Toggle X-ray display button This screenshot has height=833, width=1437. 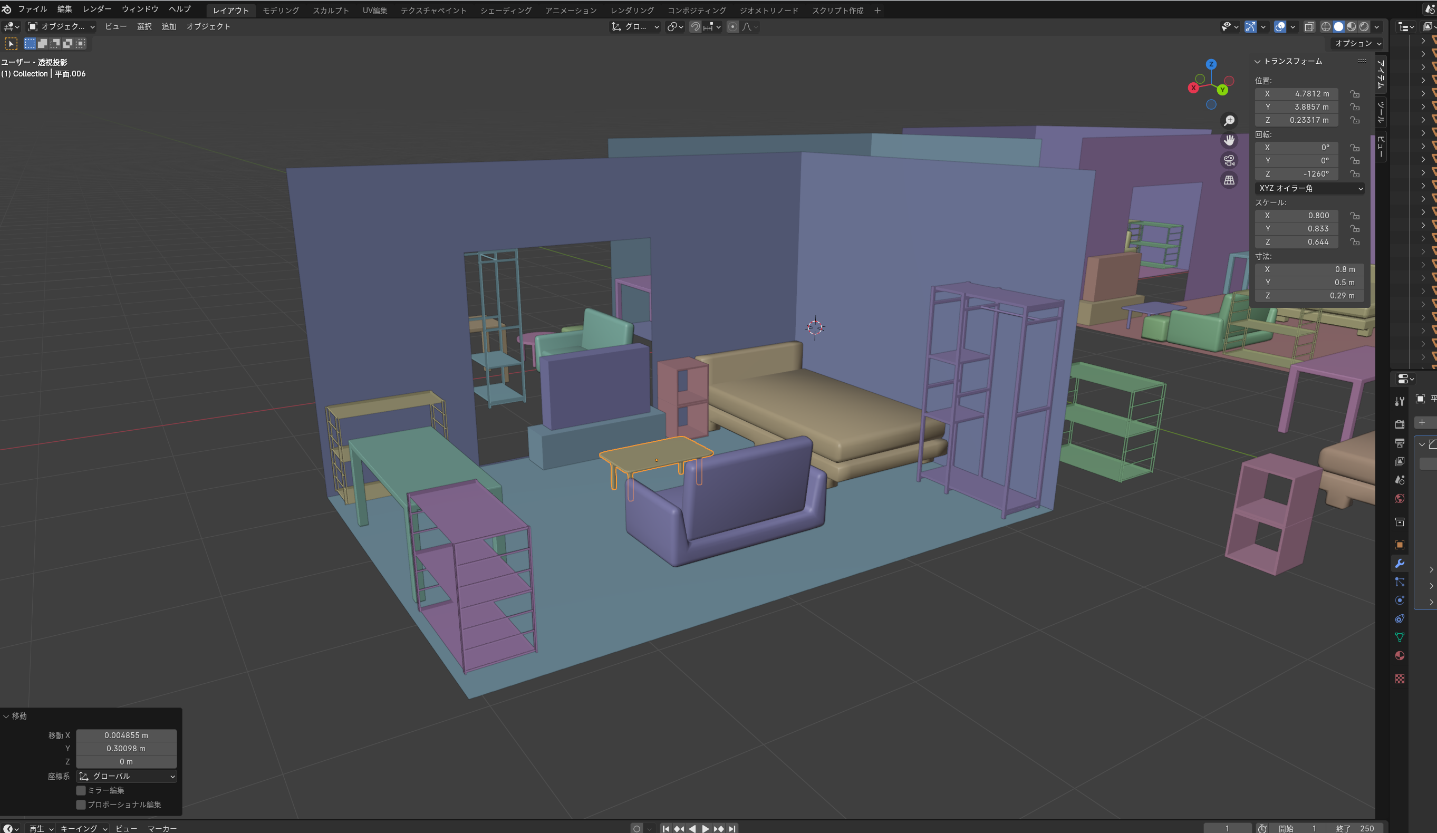1309,27
